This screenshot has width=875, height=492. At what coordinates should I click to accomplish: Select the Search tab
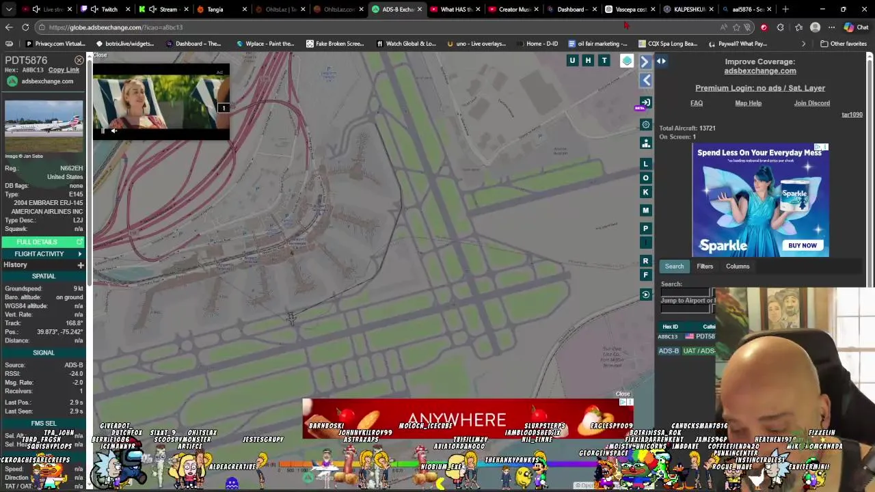[x=674, y=266]
